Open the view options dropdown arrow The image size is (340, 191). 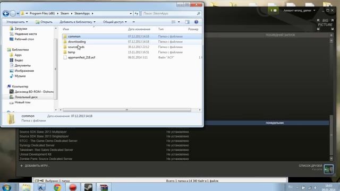(179, 22)
